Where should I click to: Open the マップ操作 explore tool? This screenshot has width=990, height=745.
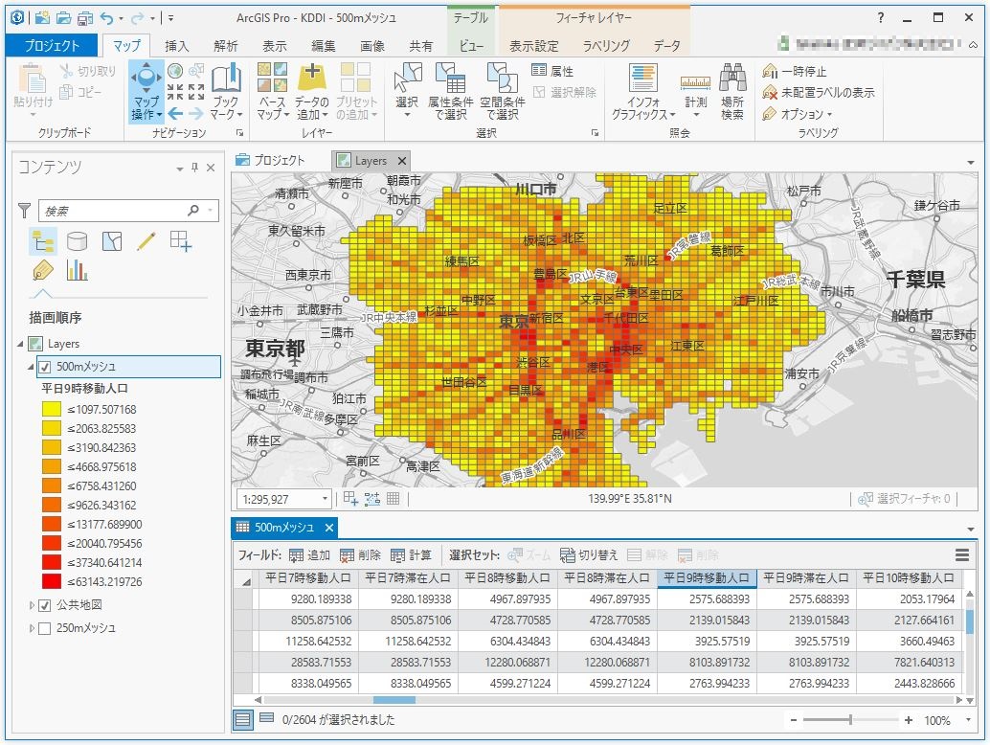click(146, 92)
